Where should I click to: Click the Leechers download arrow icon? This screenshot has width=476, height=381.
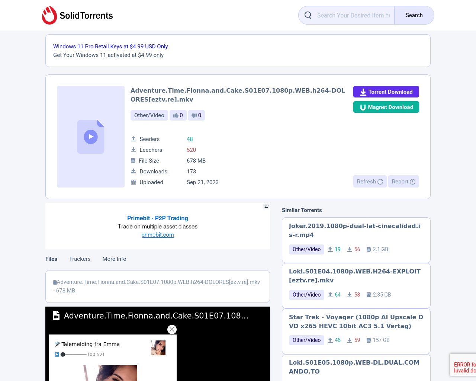(x=134, y=150)
